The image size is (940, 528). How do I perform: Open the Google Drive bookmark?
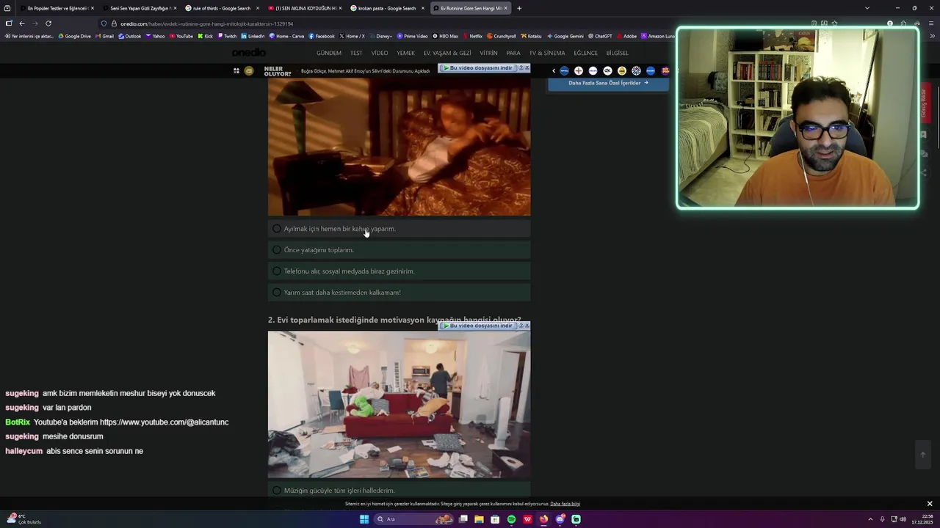pos(75,36)
